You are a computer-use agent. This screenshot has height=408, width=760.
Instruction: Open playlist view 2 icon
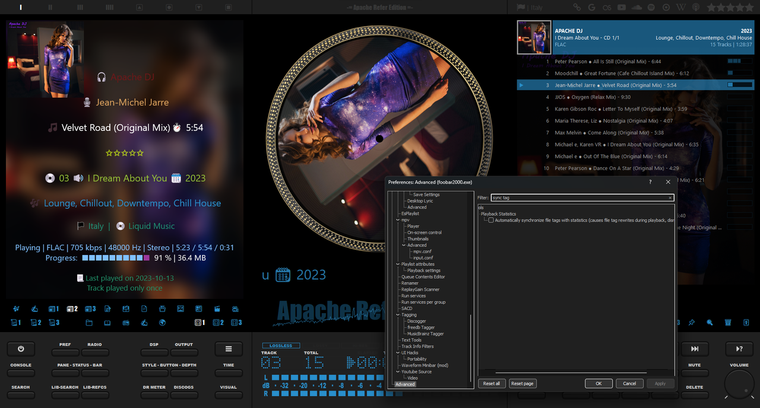coord(36,323)
